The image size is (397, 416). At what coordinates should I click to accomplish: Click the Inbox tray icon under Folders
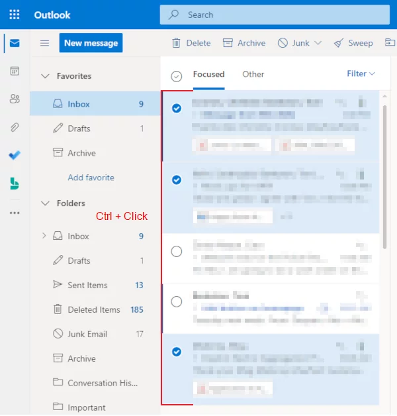[x=58, y=236]
